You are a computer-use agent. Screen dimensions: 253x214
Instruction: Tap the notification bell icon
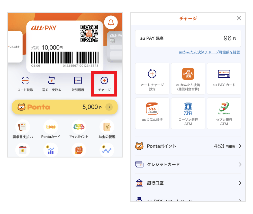(111, 22)
